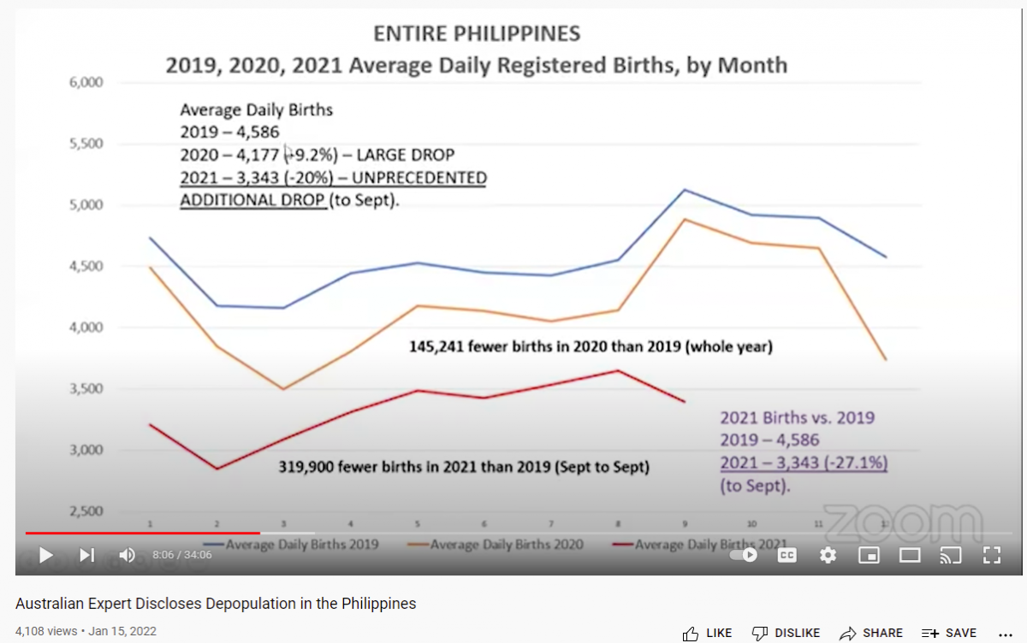Share this video
This screenshot has width=1027, height=643.
(x=871, y=633)
